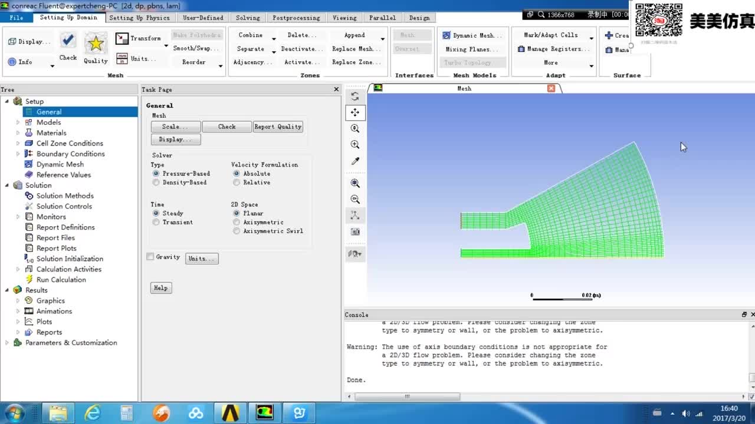Run the mesh Check with checkmark icon
755x424 pixels.
[68, 46]
